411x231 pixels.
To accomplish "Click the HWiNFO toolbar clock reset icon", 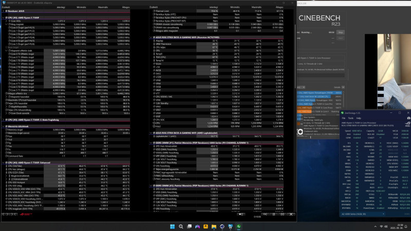I will tap(265, 214).
